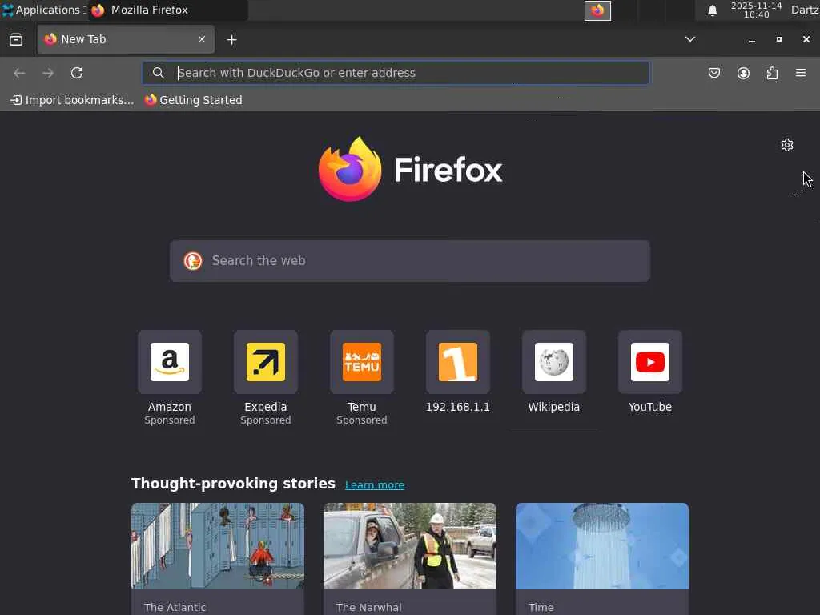This screenshot has width=820, height=615.
Task: Open the hamburger application menu
Action: tap(801, 73)
